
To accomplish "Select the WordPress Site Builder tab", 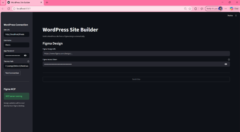I will (x=25, y=2).
